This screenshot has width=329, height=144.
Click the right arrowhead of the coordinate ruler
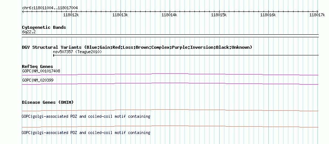[318, 11]
